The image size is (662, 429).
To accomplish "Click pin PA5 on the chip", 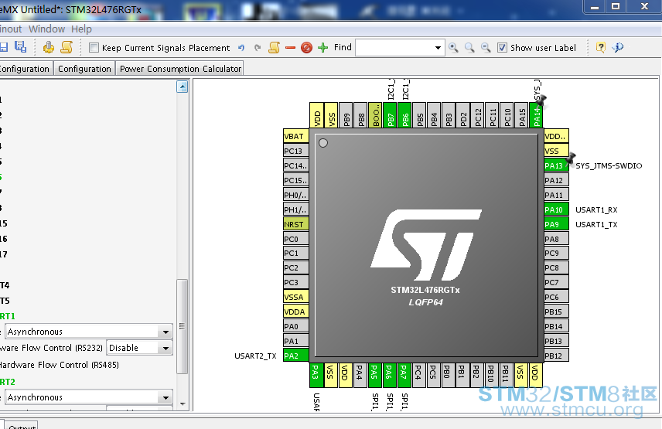I will (x=374, y=376).
